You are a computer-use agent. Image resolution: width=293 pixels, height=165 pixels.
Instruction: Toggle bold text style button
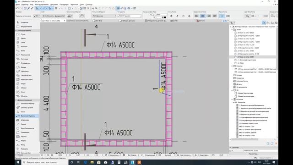click(x=171, y=16)
